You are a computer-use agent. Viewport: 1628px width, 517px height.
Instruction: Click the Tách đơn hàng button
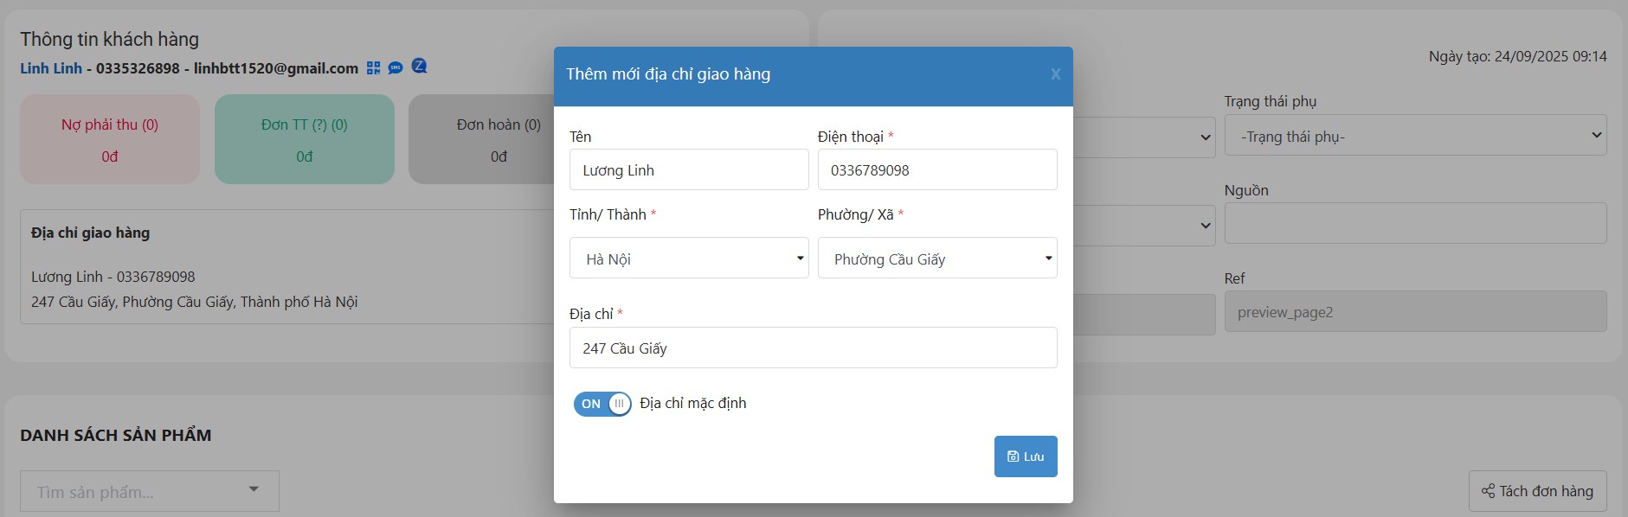[x=1537, y=491]
